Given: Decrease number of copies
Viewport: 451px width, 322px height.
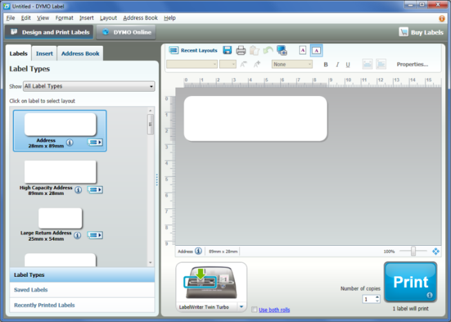Looking at the screenshot, I should [377, 301].
